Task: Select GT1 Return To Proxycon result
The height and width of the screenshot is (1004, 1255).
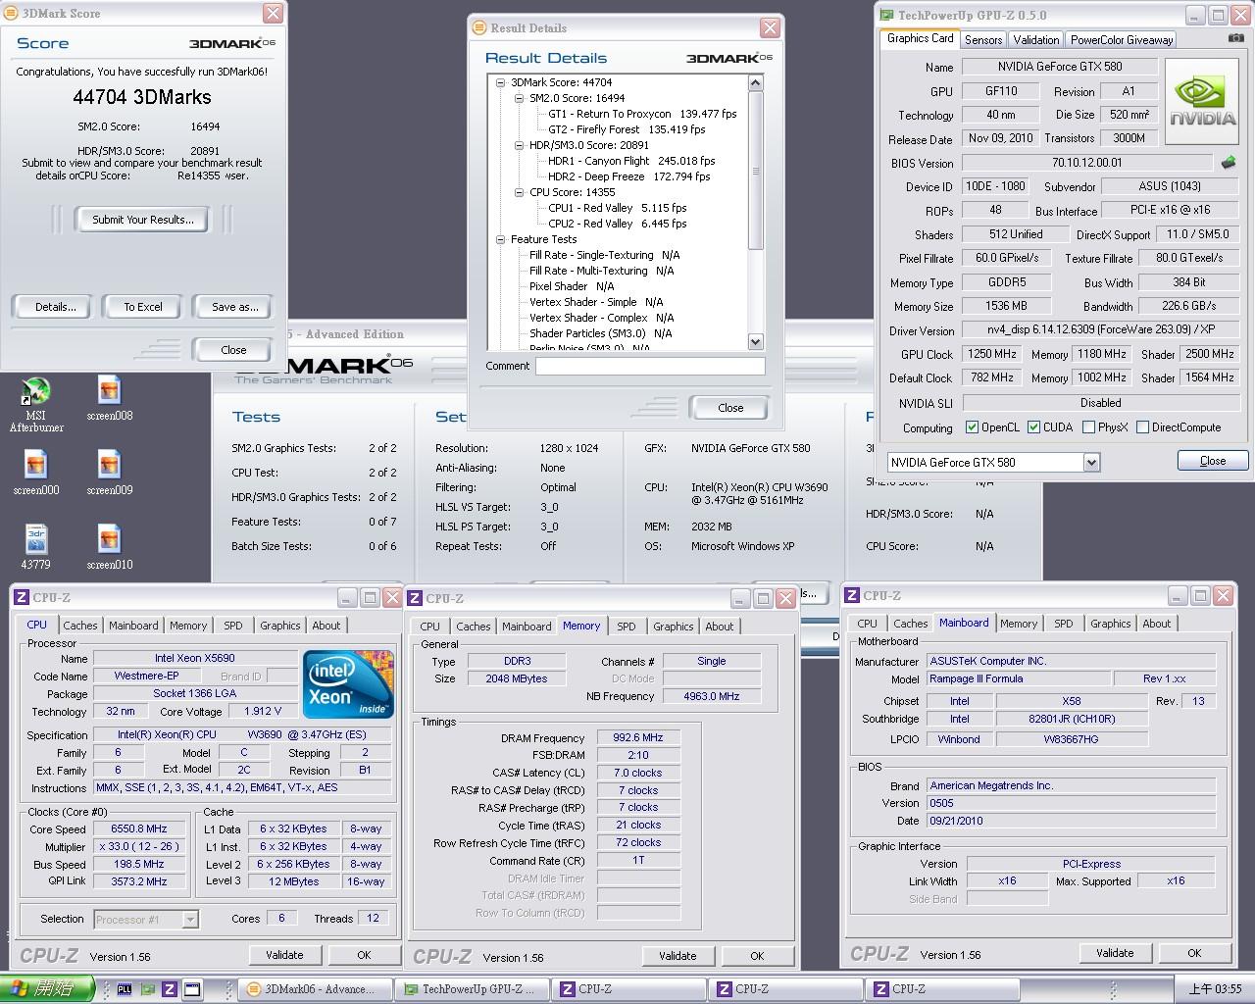Action: click(x=642, y=114)
